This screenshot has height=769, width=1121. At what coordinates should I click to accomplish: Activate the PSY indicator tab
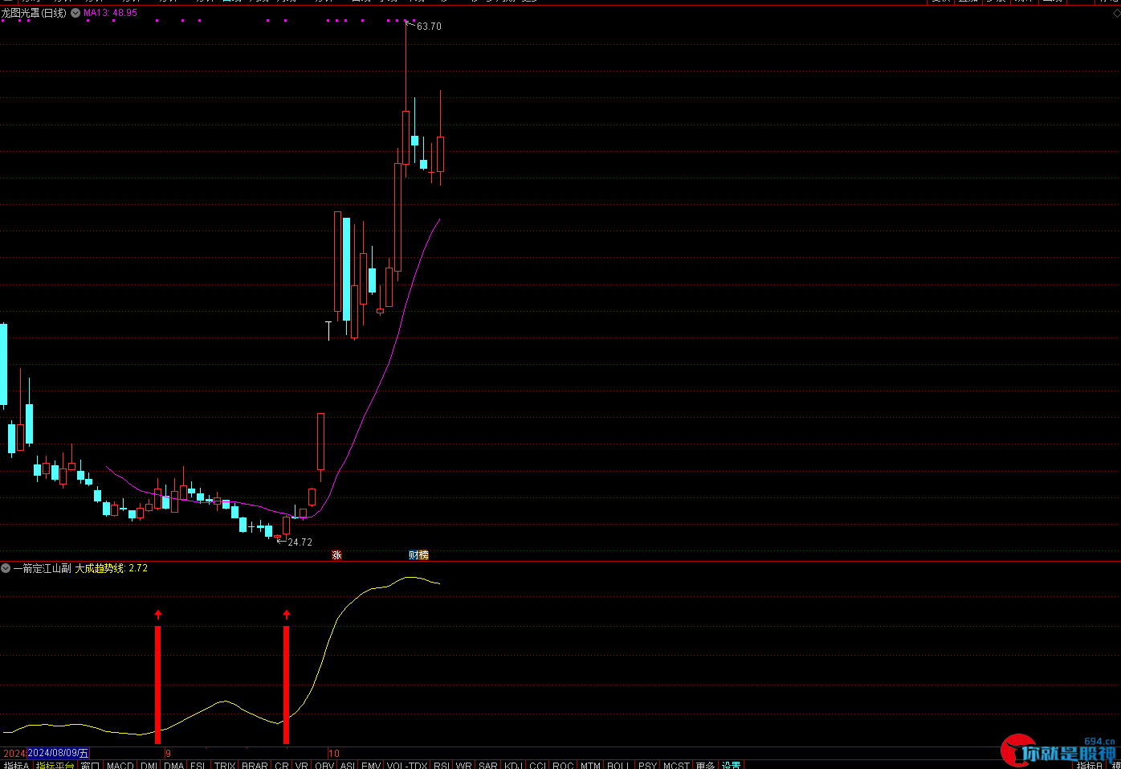(647, 765)
